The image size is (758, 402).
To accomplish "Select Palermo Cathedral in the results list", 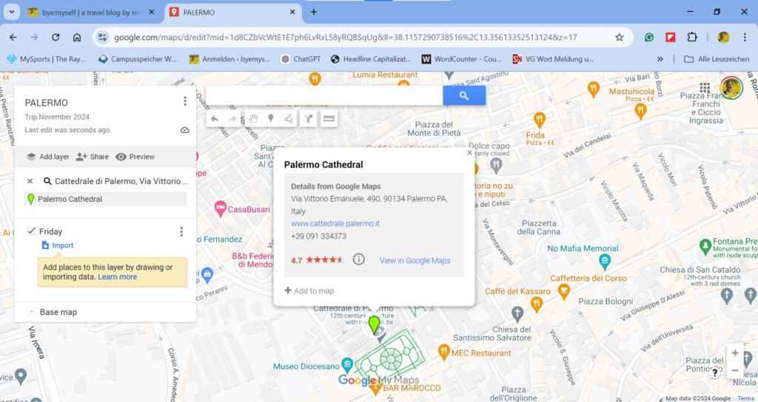I will [x=105, y=199].
